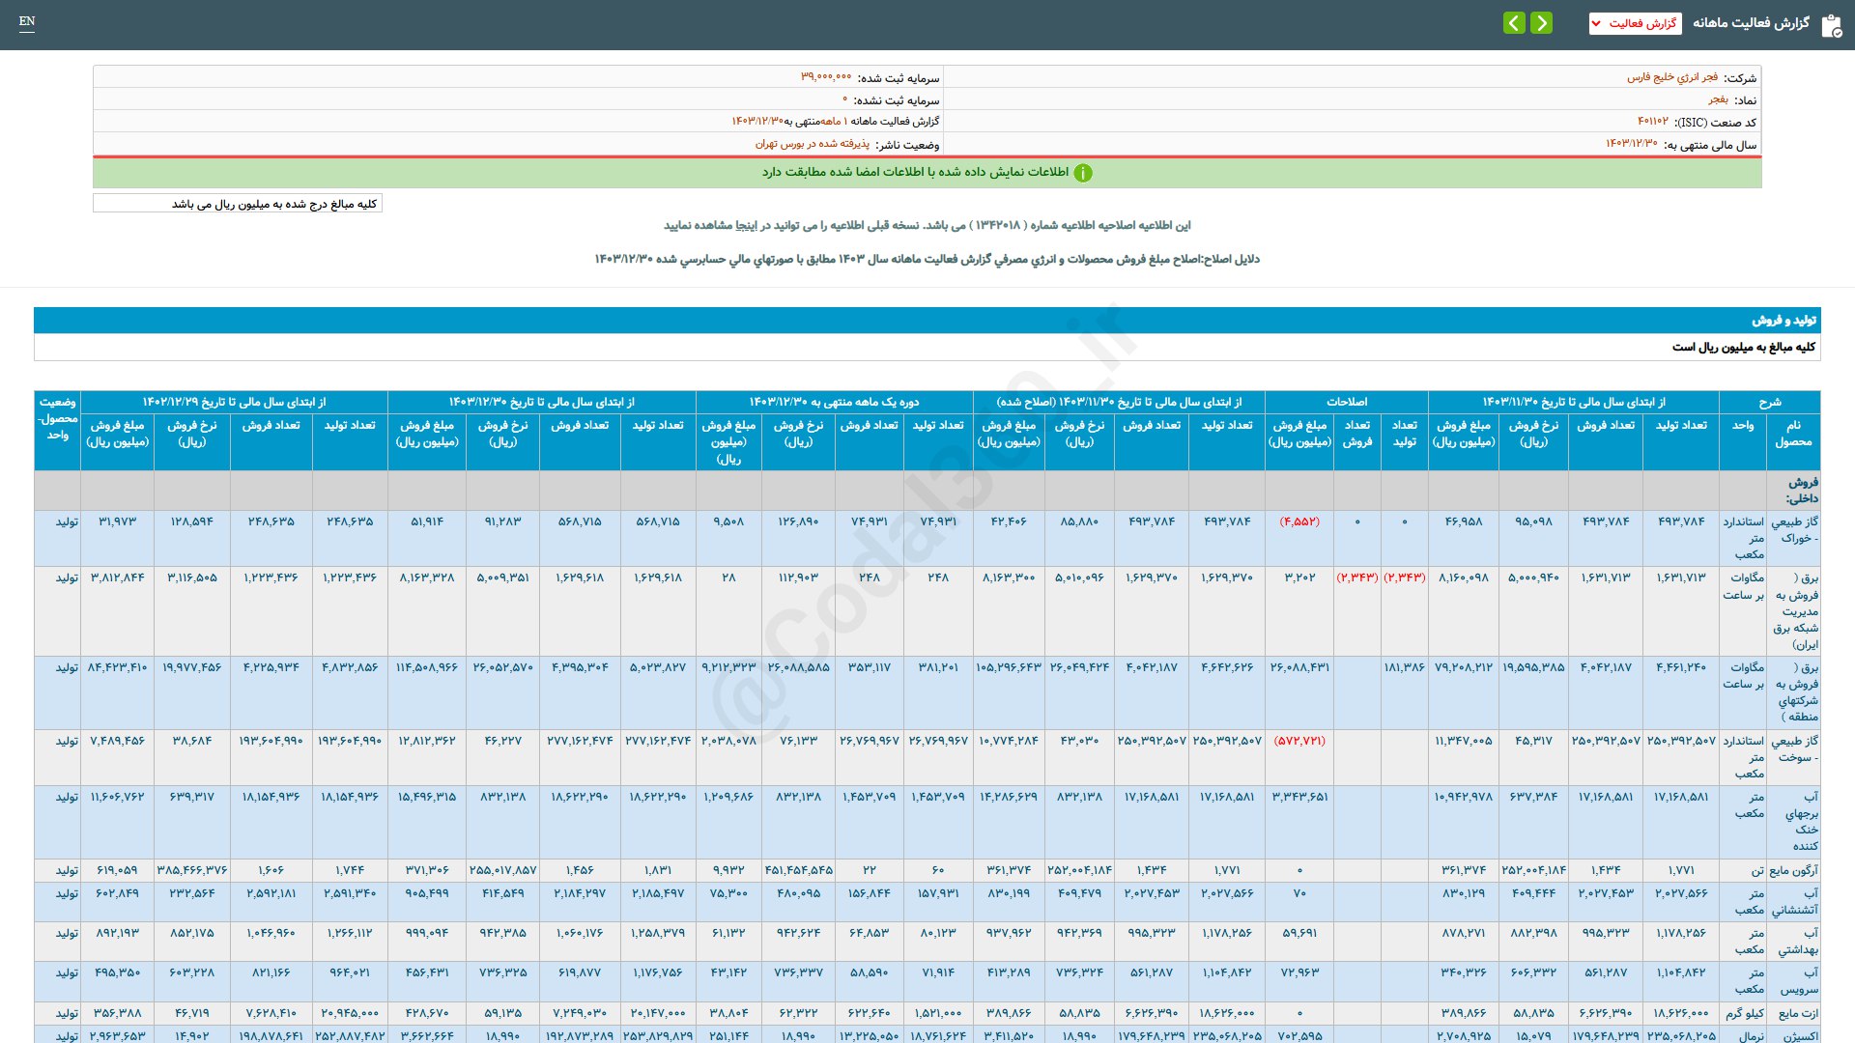Click the دوره یک ماهه منتهی به ۱۴۰۳/۱۲/۳۰ header
Viewport: 1855px width, 1043px height.
pyautogui.click(x=834, y=402)
